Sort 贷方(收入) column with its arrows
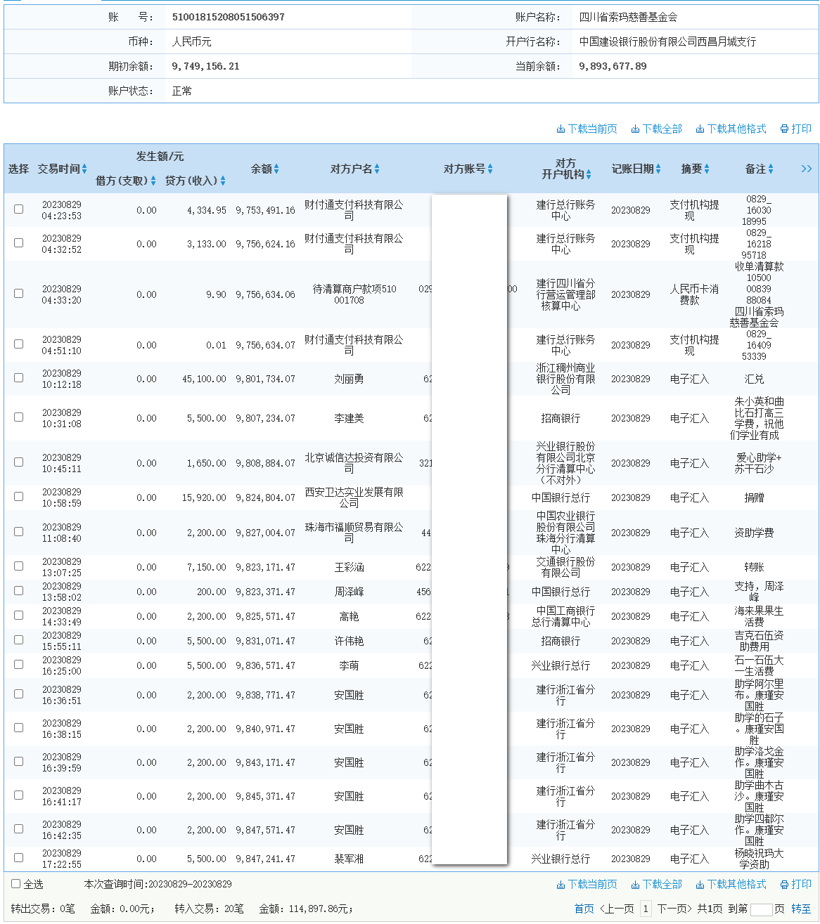 coord(223,181)
